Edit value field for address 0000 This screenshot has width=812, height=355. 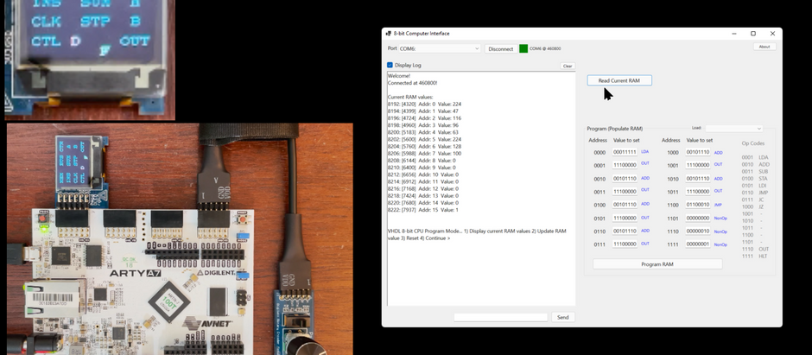[625, 152]
